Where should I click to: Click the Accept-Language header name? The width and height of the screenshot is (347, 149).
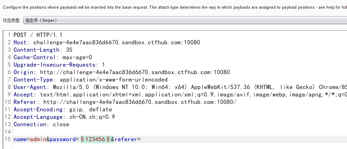(x=38, y=117)
